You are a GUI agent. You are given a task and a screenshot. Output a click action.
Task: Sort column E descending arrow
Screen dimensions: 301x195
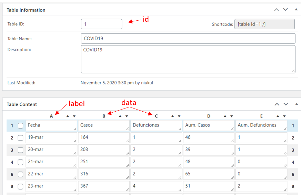pyautogui.click(x=284, y=116)
